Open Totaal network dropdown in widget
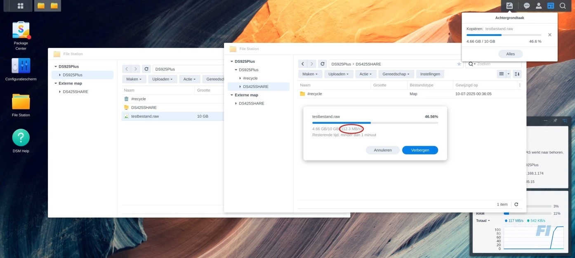Image resolution: width=575 pixels, height=258 pixels. pos(483,220)
